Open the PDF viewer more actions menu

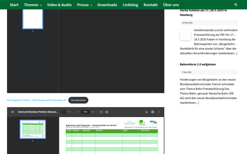[159, 112]
